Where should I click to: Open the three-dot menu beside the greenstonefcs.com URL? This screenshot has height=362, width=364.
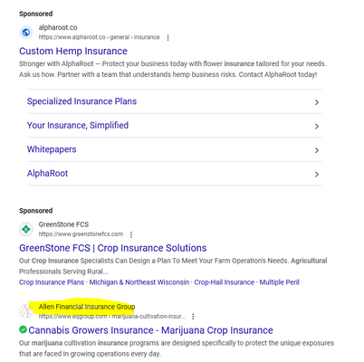point(131,234)
